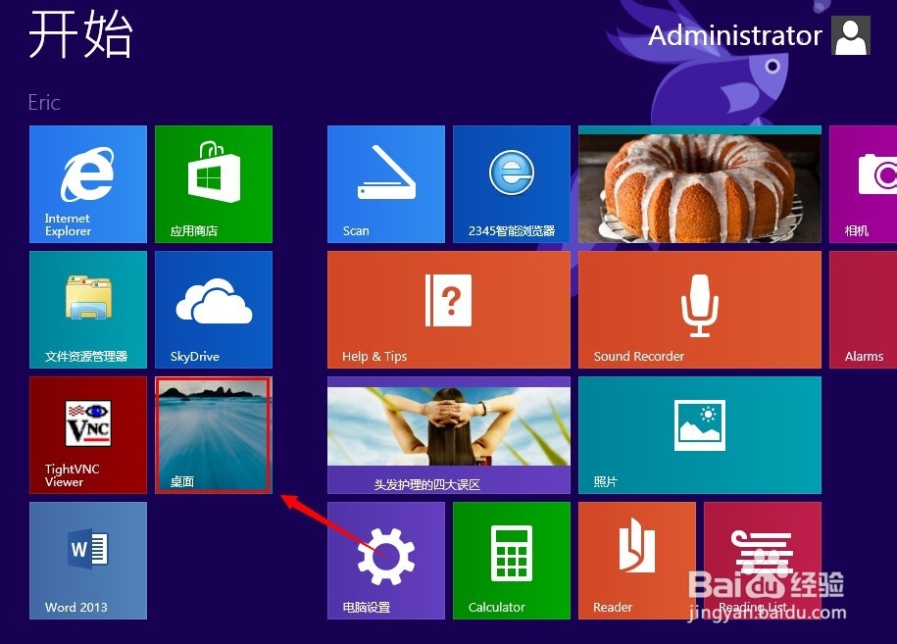Open the Calculator app
The image size is (897, 644).
[511, 560]
